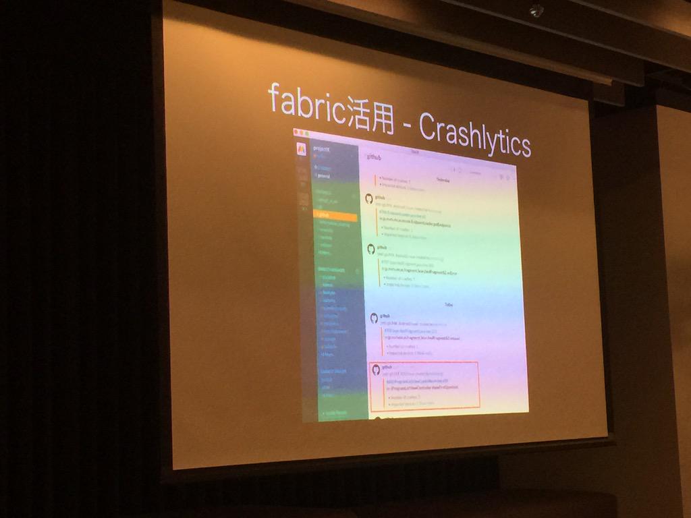Click the github channel title in header

click(x=374, y=156)
